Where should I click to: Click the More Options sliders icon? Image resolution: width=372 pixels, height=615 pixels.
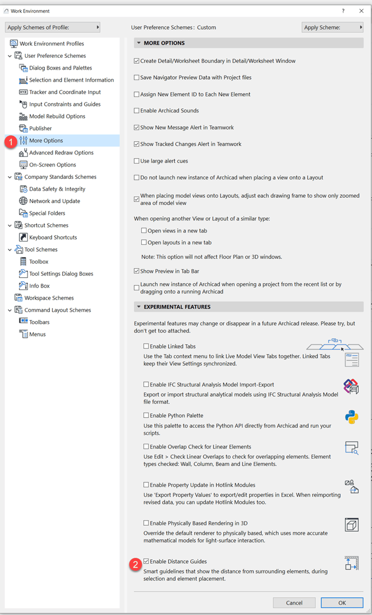tap(23, 141)
